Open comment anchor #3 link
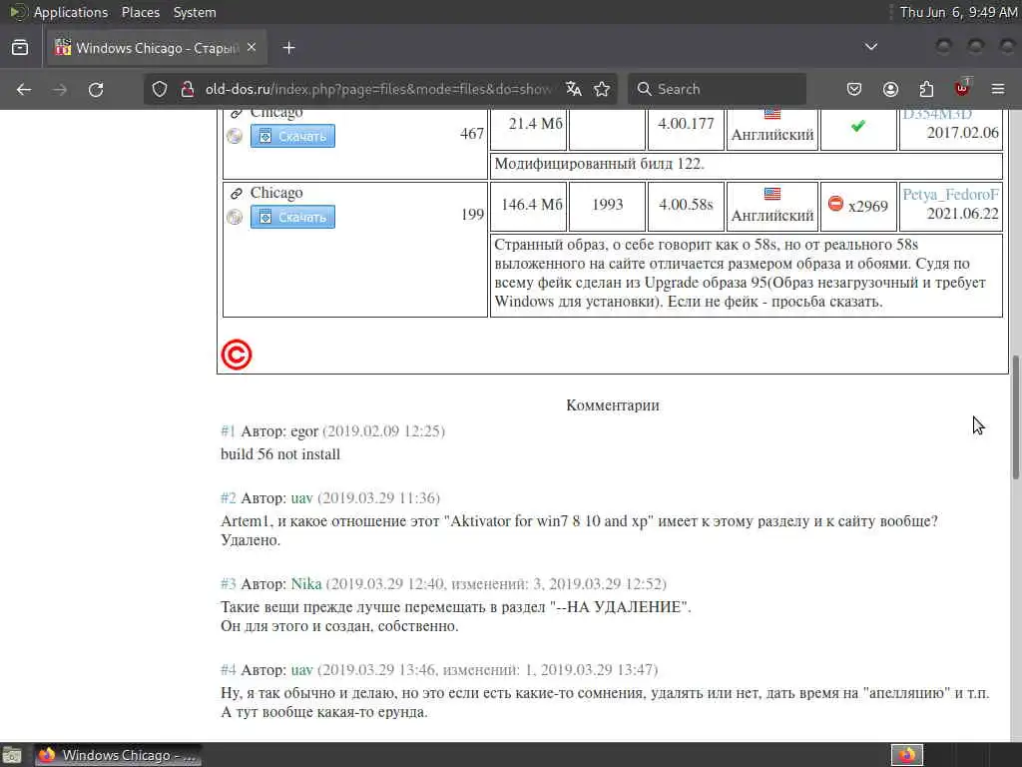This screenshot has height=767, width=1022. click(x=229, y=583)
